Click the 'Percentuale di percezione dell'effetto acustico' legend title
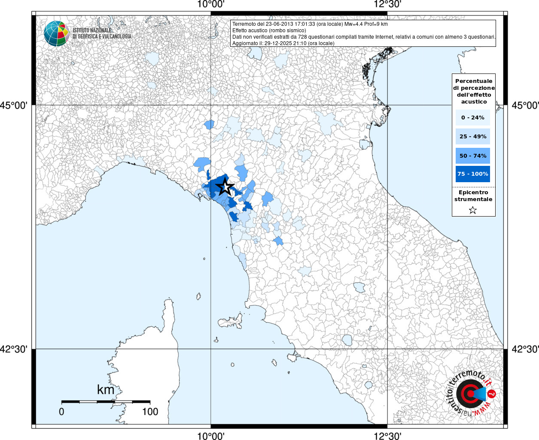The height and width of the screenshot is (440, 539). (x=474, y=91)
